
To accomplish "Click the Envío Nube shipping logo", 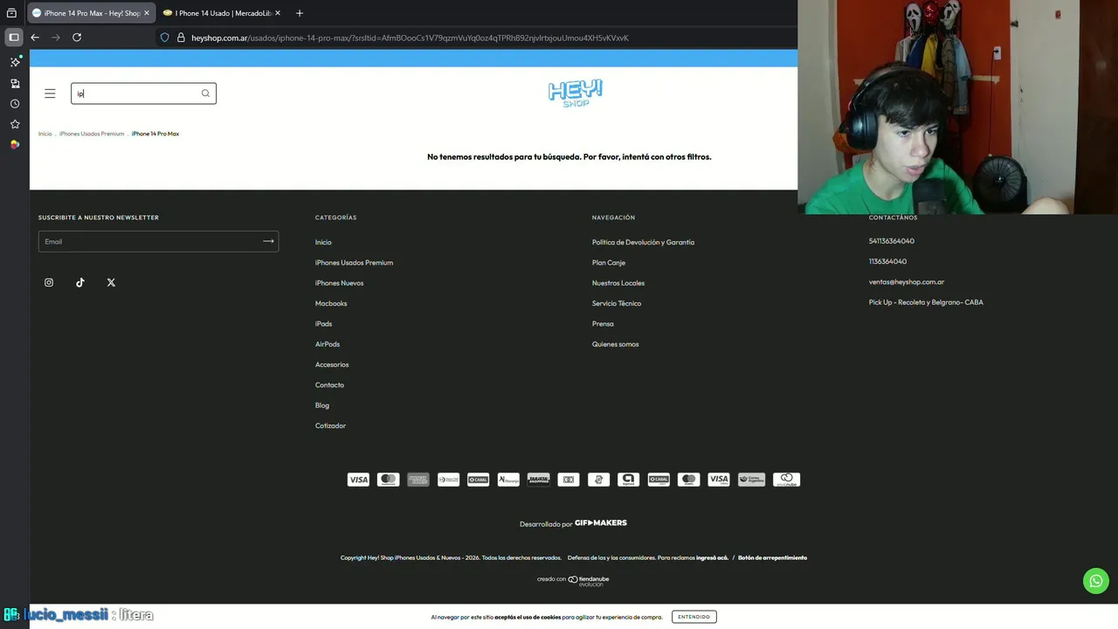I will (x=786, y=480).
